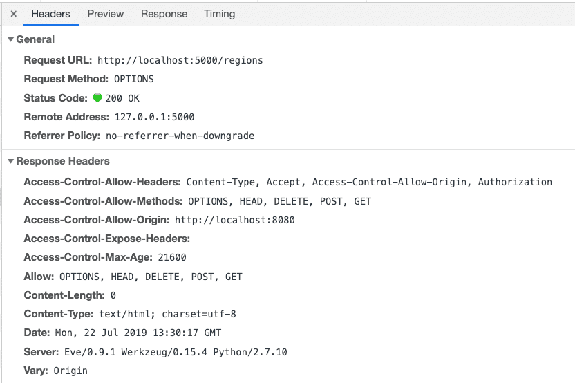
Task: Collapse the General section
Action: [10, 40]
